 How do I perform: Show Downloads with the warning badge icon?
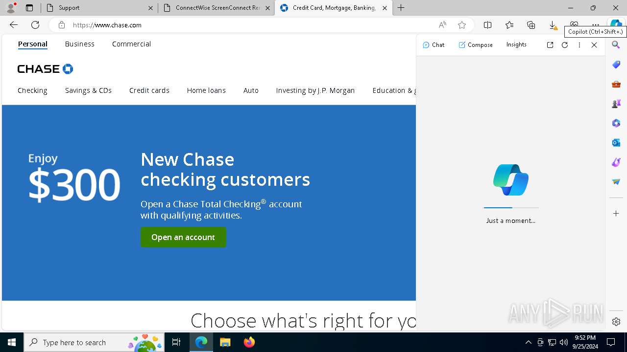(x=553, y=25)
